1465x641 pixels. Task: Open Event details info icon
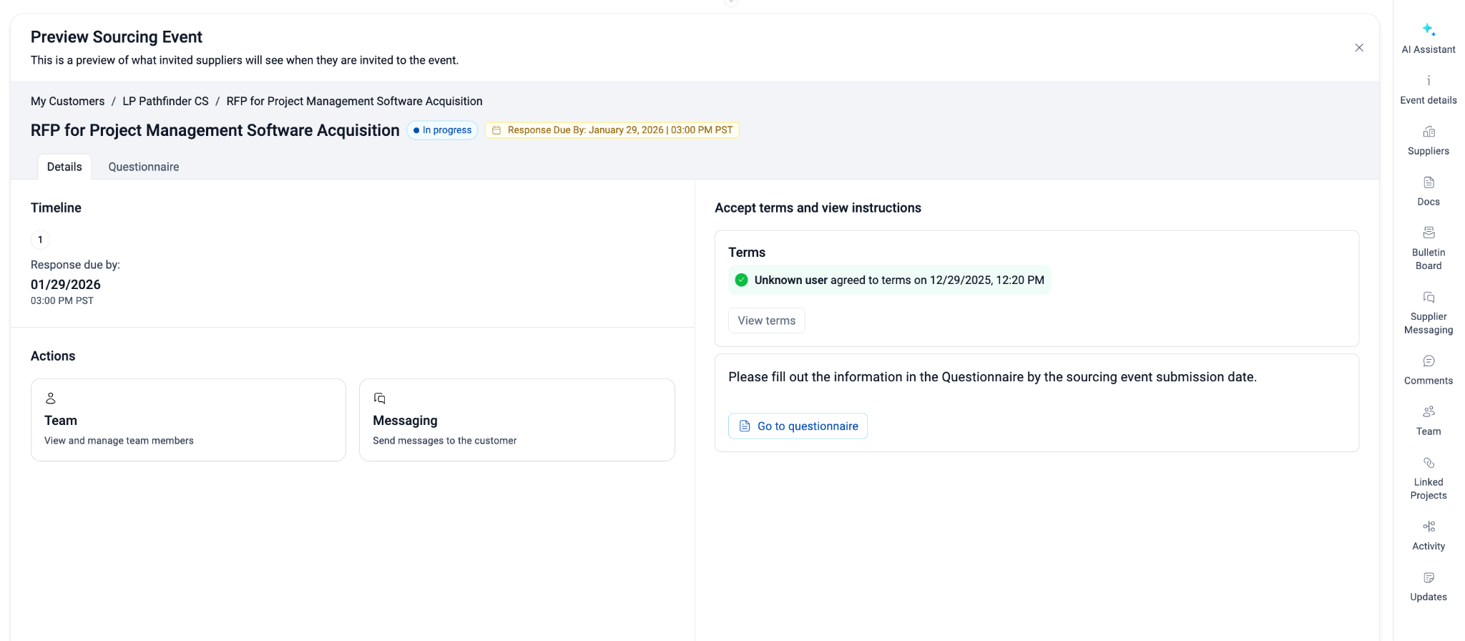(1428, 81)
